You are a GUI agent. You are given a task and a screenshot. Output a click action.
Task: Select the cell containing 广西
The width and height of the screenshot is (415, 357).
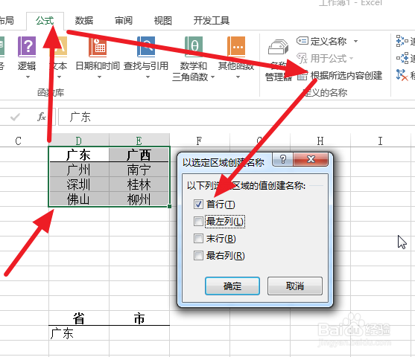coord(139,155)
